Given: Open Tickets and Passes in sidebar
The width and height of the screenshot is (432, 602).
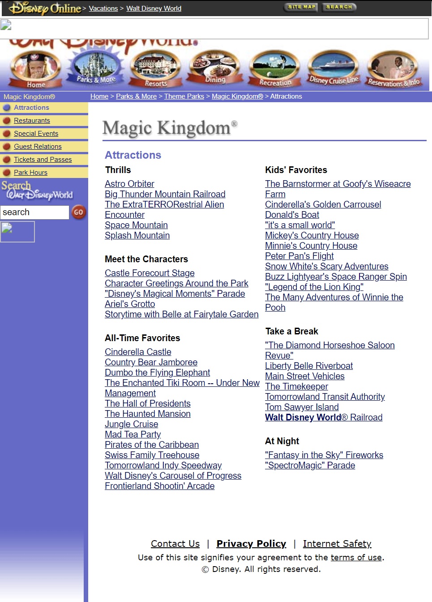Looking at the screenshot, I should click(43, 159).
